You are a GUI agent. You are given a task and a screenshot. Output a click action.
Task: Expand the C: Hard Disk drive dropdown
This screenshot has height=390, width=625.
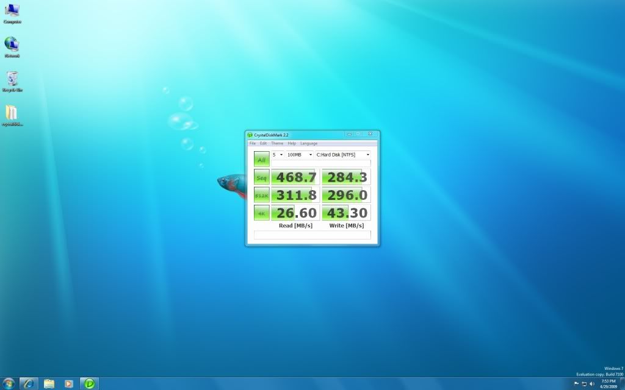pyautogui.click(x=343, y=155)
